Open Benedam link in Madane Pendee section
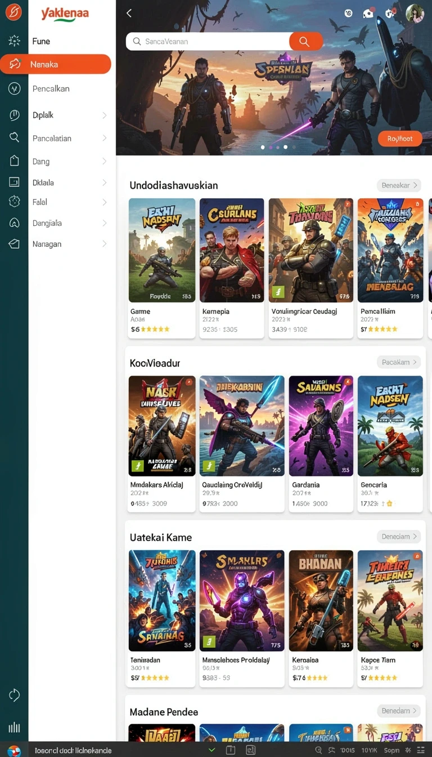This screenshot has width=432, height=757. click(399, 711)
